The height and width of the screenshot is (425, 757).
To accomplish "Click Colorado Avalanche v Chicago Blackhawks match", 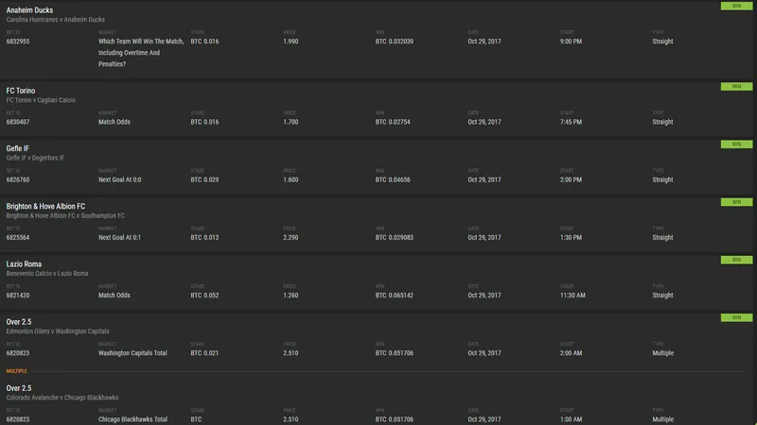I will [x=62, y=398].
